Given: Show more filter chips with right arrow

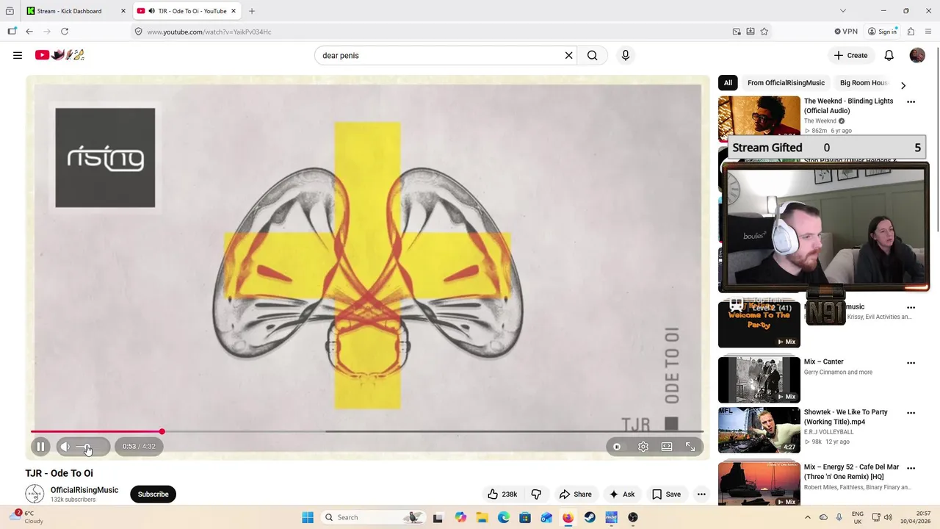Looking at the screenshot, I should pyautogui.click(x=903, y=85).
